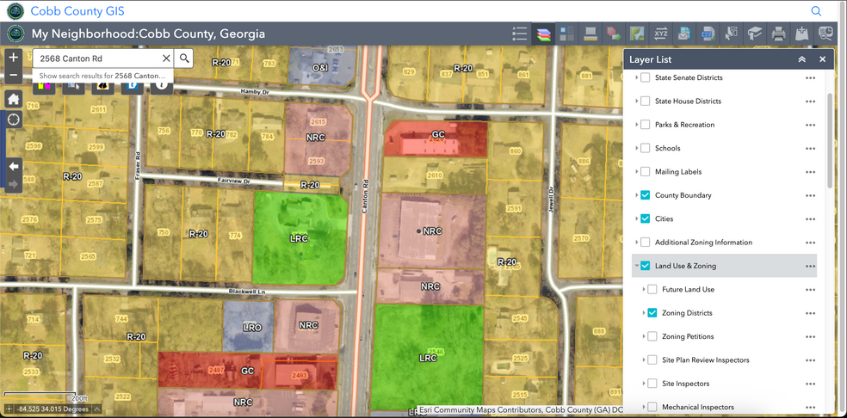Screen dimensions: 847x418
Task: Open the Basemap Gallery grid icon
Action: pyautogui.click(x=566, y=34)
